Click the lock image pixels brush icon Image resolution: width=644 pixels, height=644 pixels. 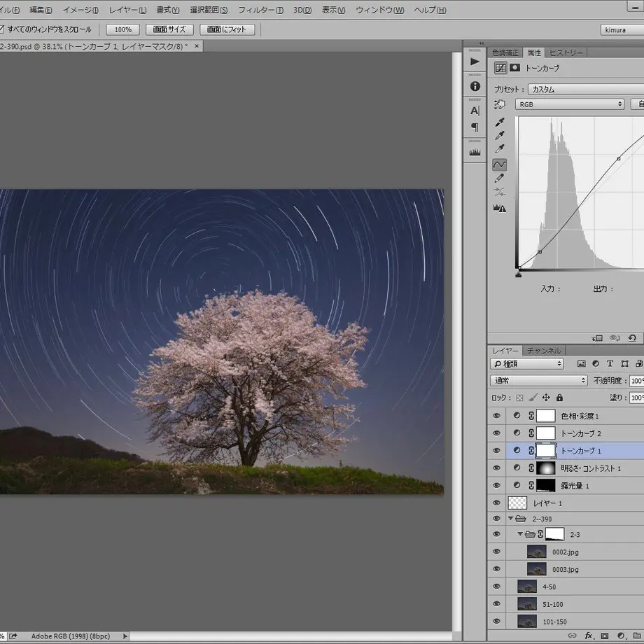tap(533, 398)
